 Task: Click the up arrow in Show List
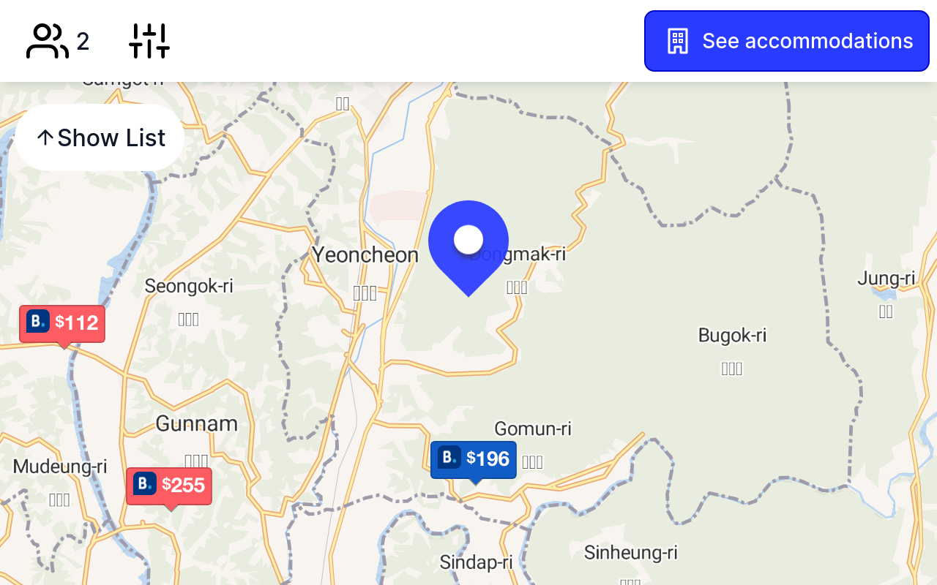coord(45,137)
